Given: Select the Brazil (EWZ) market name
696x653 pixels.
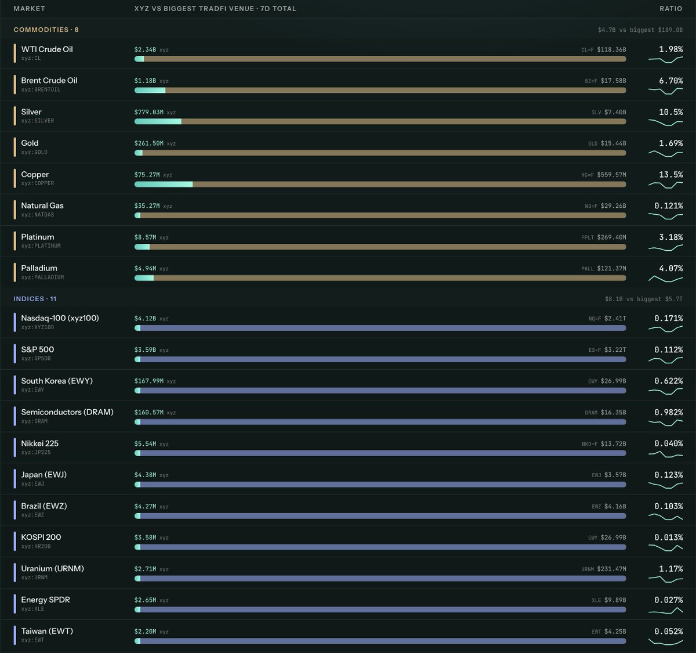Looking at the screenshot, I should click(x=44, y=506).
